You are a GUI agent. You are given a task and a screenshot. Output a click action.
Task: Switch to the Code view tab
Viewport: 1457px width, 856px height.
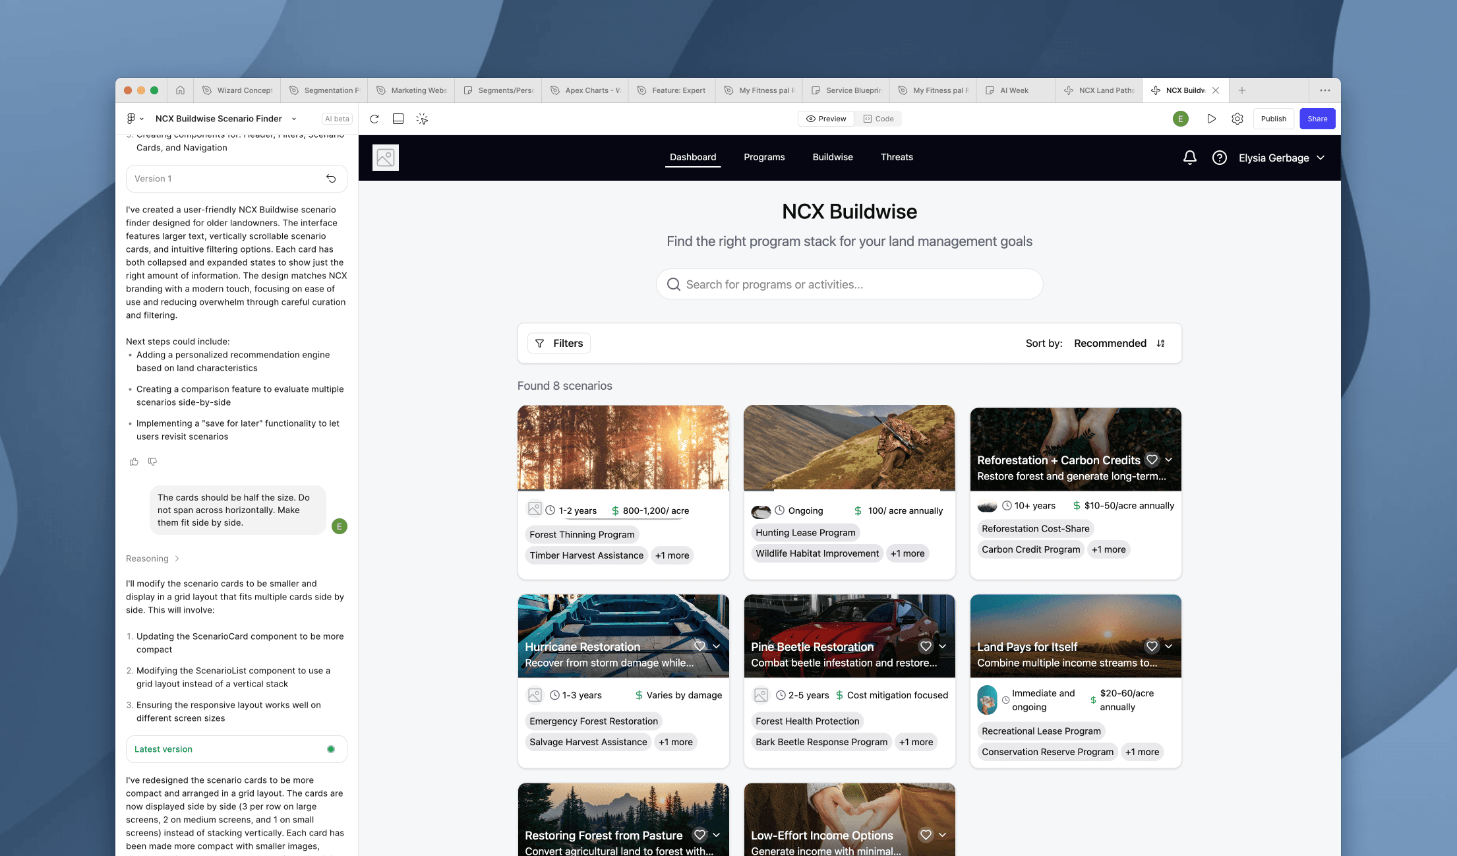[x=879, y=119]
